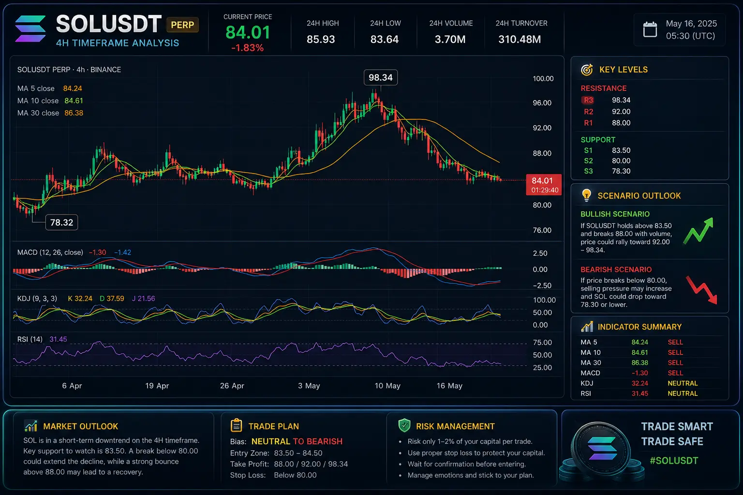Click the 26 Apr date on the time axis

pyautogui.click(x=232, y=386)
